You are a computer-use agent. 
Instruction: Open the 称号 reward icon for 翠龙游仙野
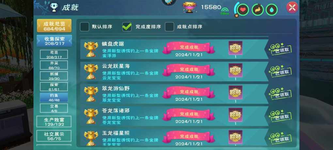click(x=235, y=92)
